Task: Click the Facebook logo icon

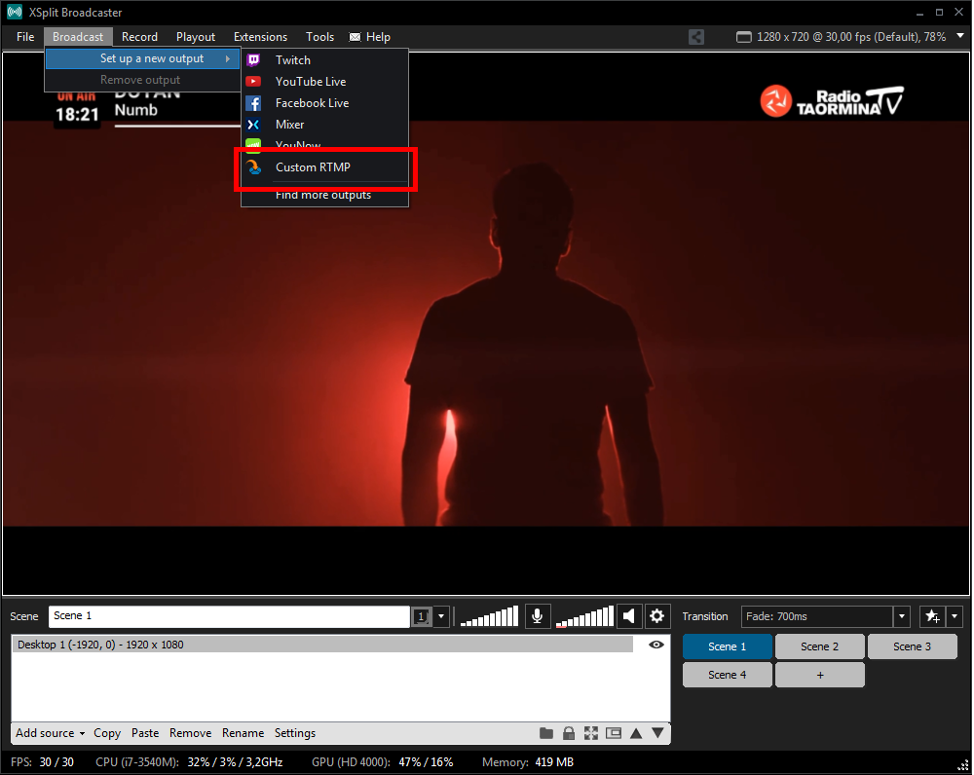Action: point(253,103)
